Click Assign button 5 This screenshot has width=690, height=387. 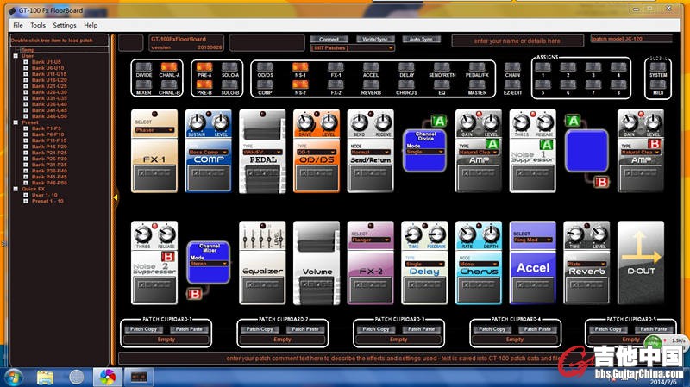543,84
